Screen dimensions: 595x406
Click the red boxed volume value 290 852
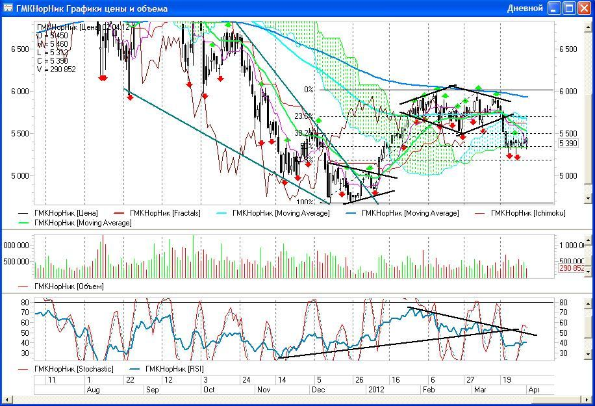coord(572,268)
